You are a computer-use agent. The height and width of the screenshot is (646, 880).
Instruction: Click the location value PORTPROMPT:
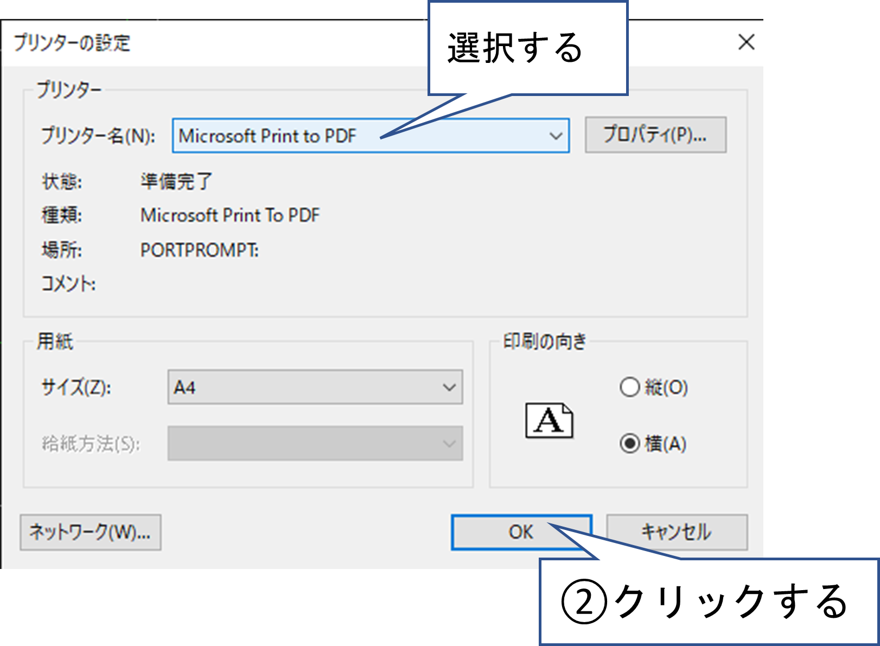200,250
